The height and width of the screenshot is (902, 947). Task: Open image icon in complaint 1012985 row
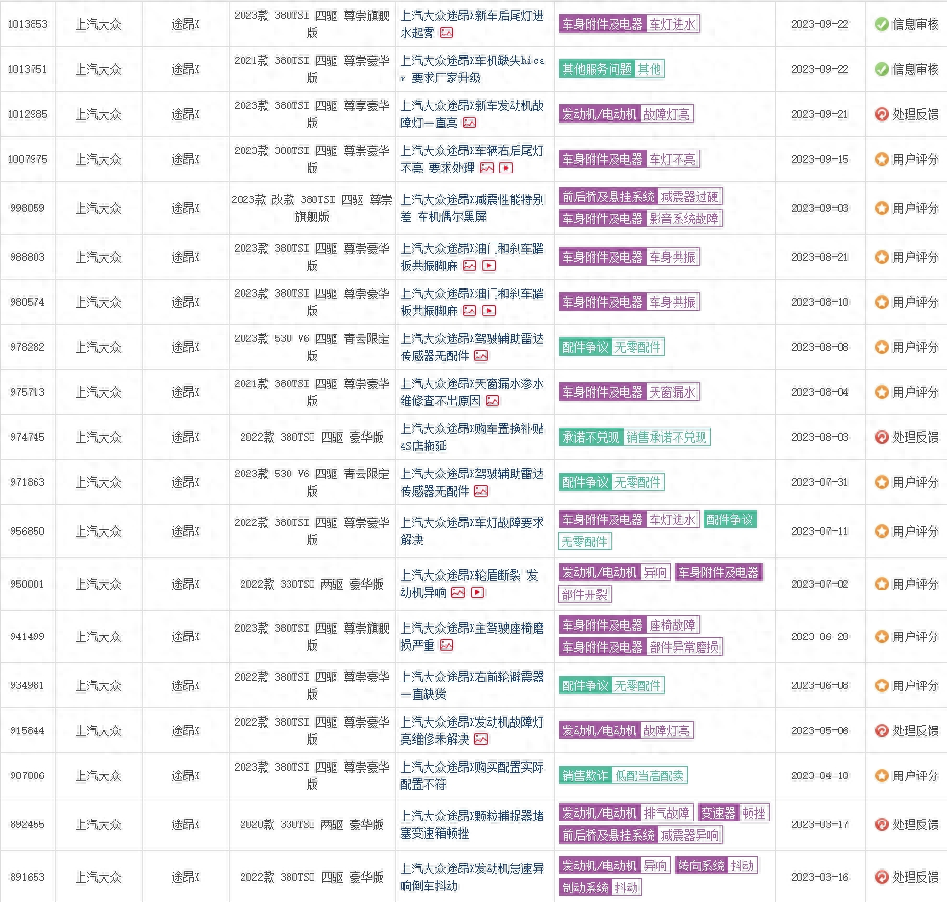point(470,124)
